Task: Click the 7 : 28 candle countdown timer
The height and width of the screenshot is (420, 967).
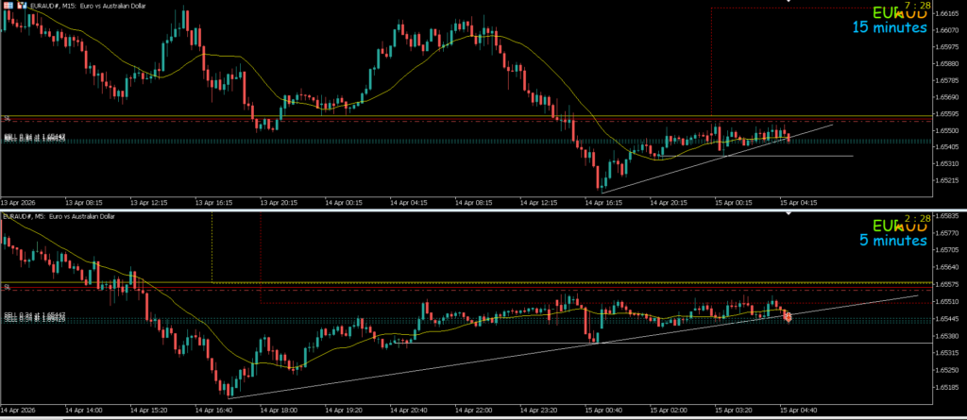Action: pos(918,7)
